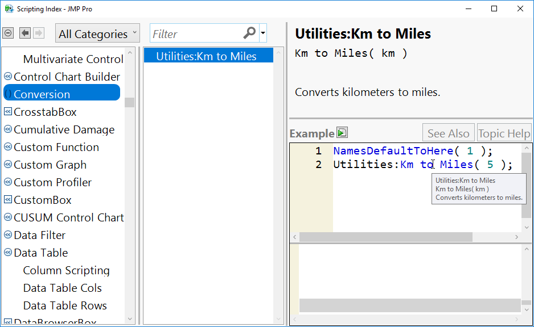Select the Data Table category

pyautogui.click(x=41, y=253)
